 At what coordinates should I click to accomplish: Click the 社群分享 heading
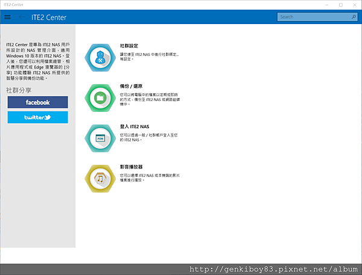point(19,90)
